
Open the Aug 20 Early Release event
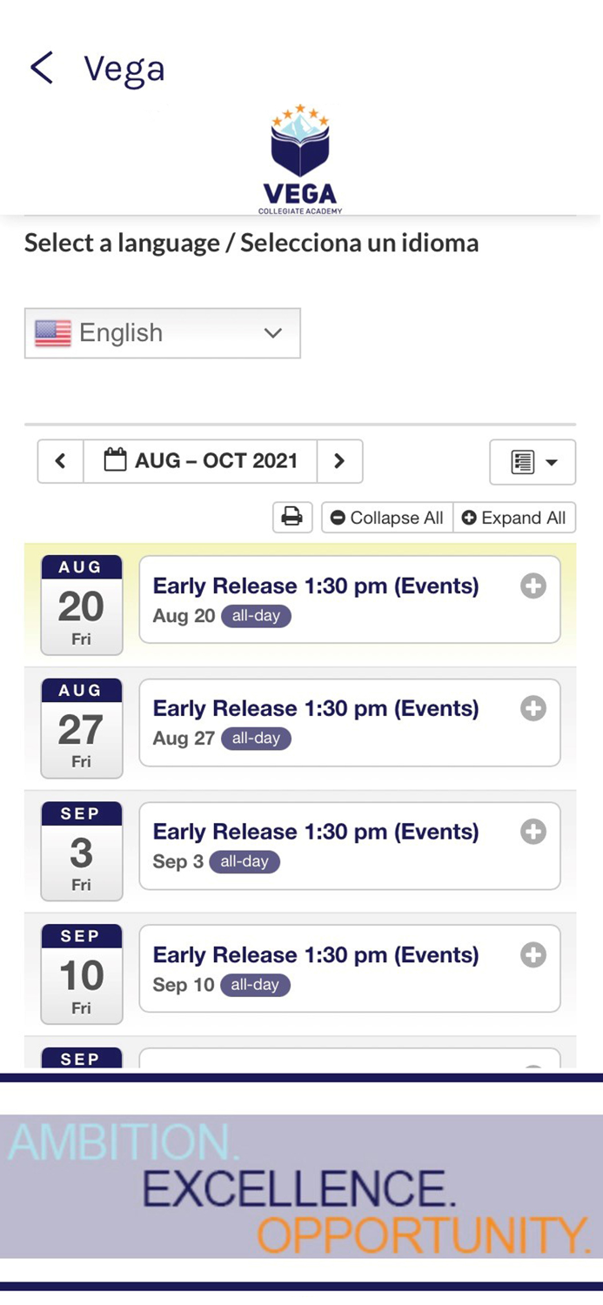click(316, 586)
